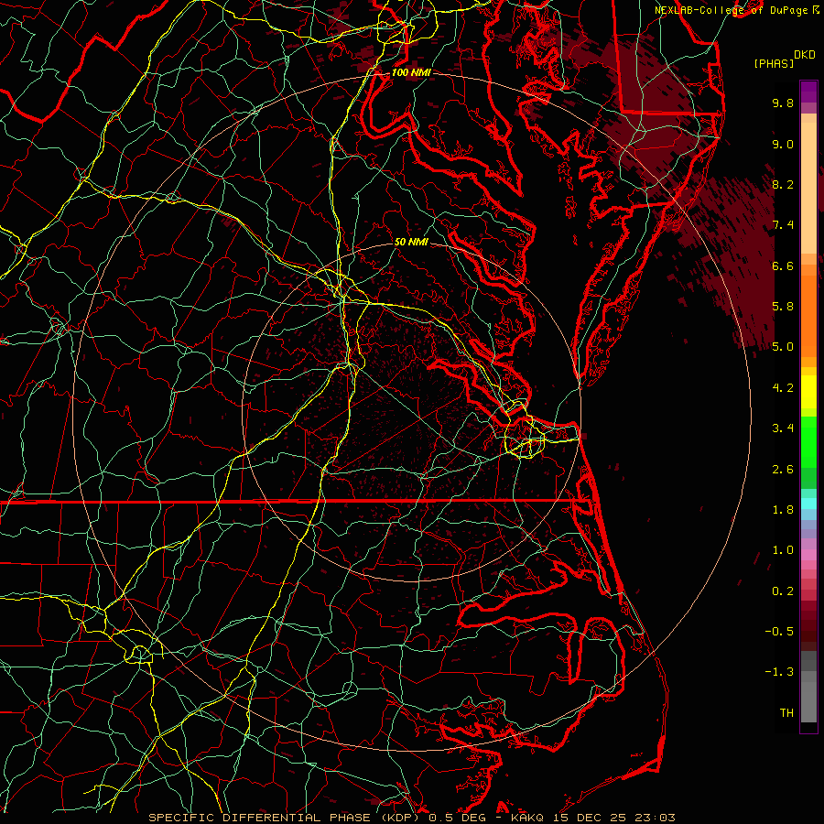Select the -1.3 scale value
Viewport: 824px width, 824px height.
[x=779, y=672]
